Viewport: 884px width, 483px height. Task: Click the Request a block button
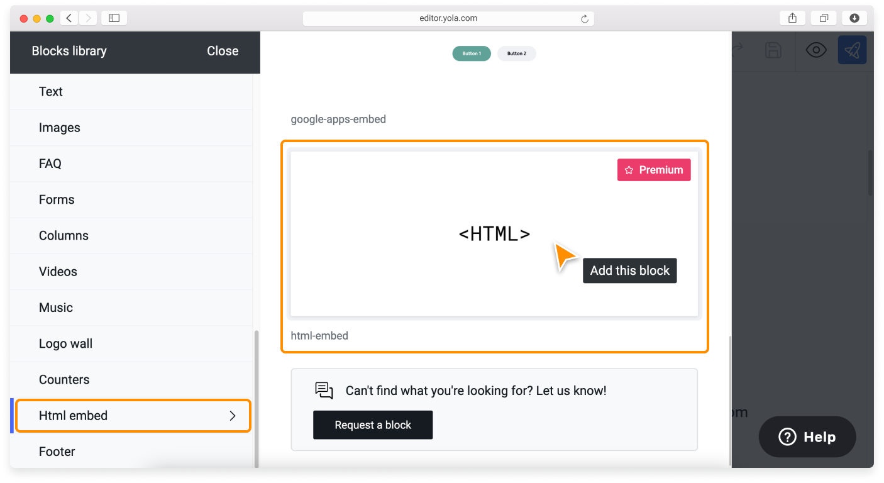click(372, 425)
